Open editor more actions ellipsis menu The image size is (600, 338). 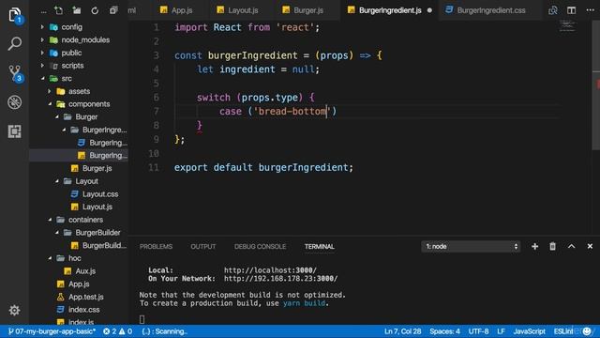click(x=590, y=10)
